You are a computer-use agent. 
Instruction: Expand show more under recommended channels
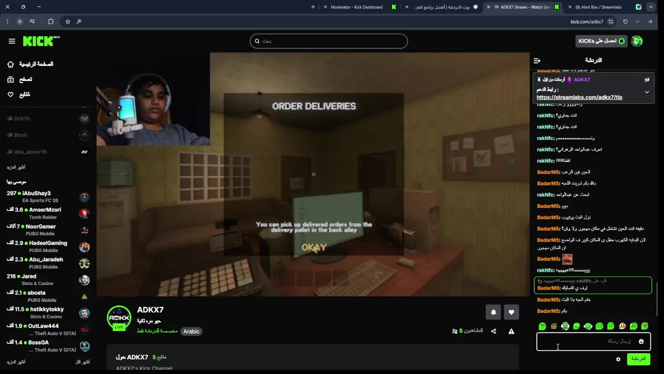[x=16, y=362]
